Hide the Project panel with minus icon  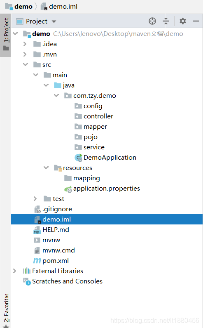pos(196,21)
